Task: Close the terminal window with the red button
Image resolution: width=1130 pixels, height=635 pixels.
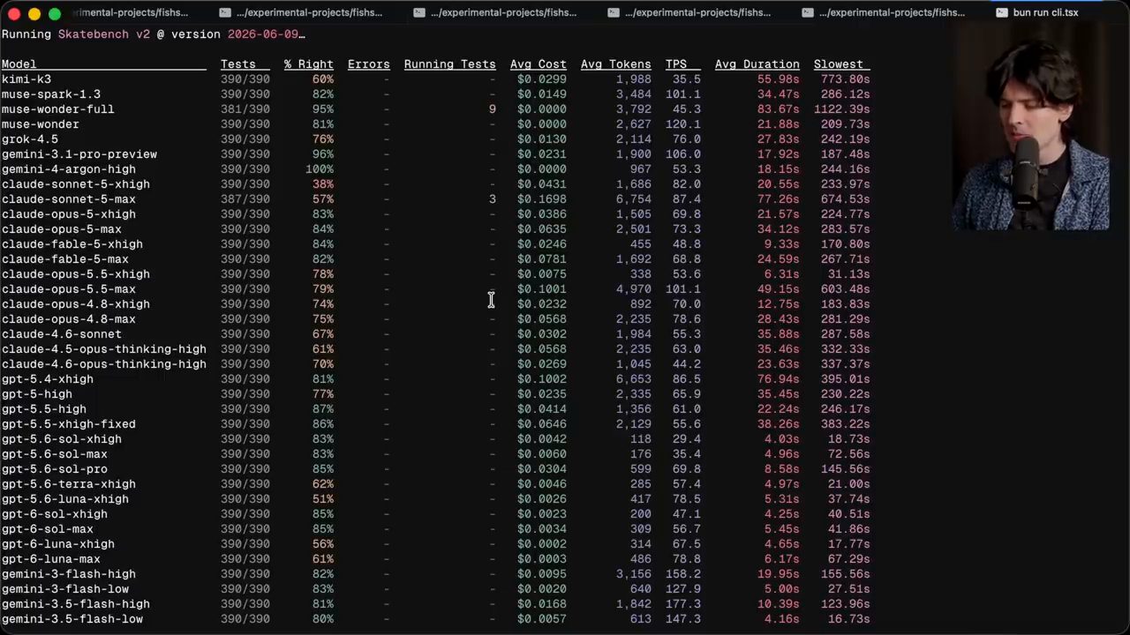Action: click(14, 13)
